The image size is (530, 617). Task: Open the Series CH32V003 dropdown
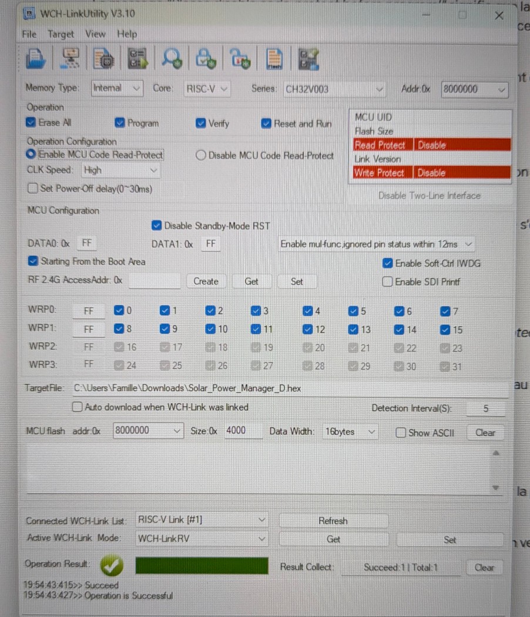[334, 89]
